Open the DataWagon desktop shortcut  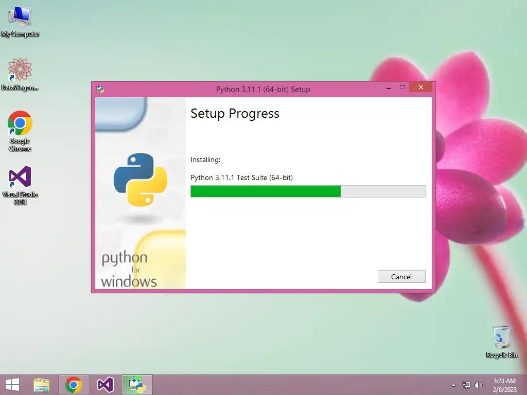click(20, 74)
